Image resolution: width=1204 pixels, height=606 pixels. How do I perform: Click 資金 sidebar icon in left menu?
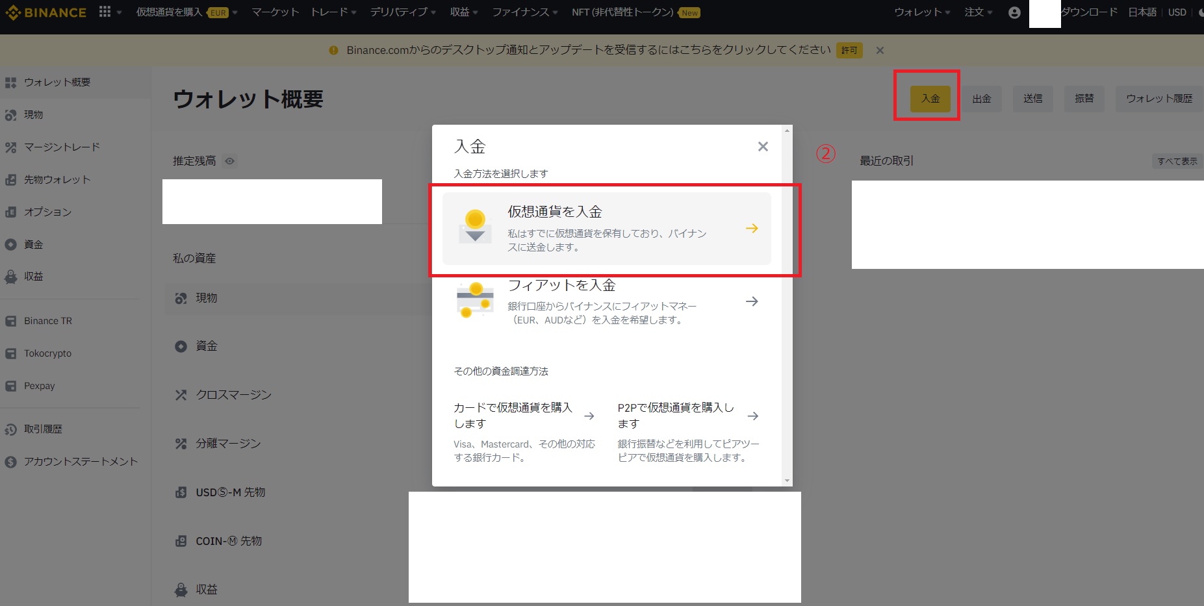click(10, 245)
